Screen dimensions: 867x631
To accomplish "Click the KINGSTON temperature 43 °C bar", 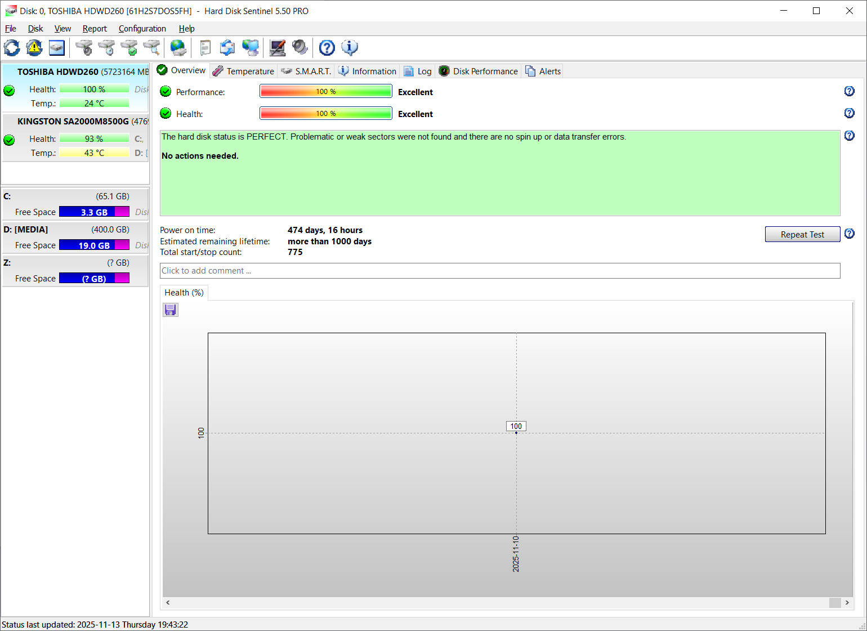I will click(x=94, y=153).
